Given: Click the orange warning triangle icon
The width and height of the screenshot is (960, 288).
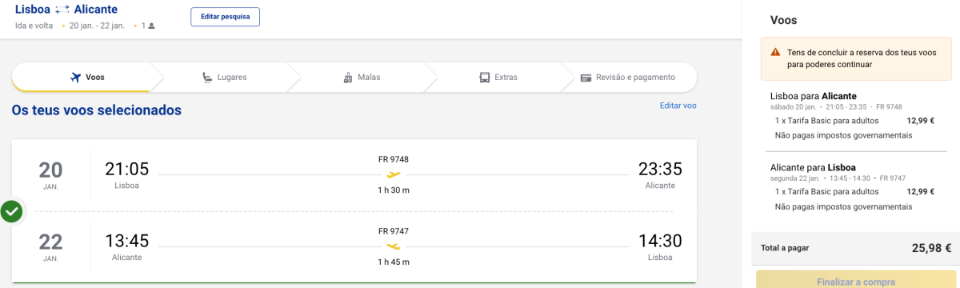Looking at the screenshot, I should pyautogui.click(x=775, y=52).
